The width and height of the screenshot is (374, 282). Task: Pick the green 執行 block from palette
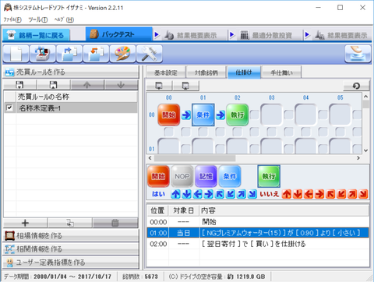269,176
